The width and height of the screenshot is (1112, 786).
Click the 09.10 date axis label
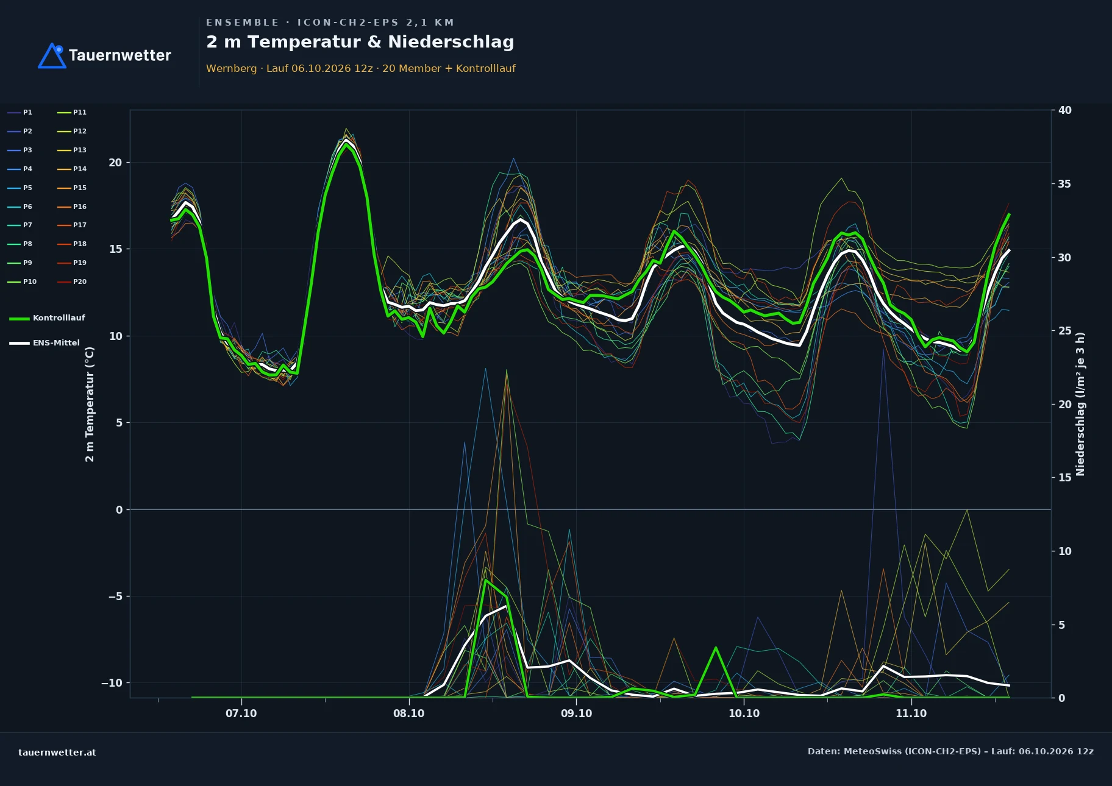click(576, 713)
